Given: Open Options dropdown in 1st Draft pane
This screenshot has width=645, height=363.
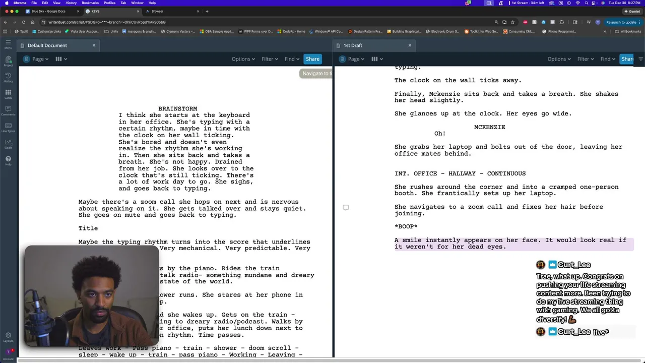Looking at the screenshot, I should pos(559,59).
